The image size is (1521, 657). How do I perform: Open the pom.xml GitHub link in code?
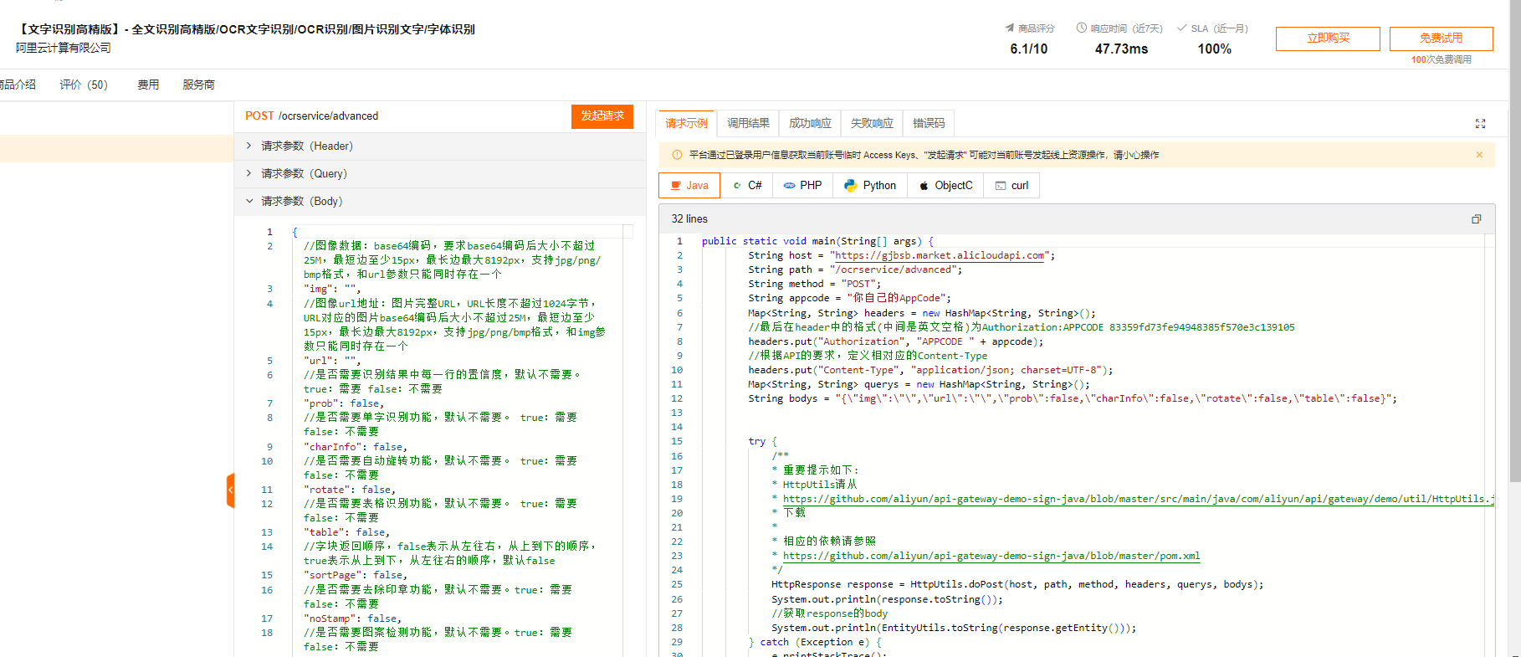pos(991,556)
